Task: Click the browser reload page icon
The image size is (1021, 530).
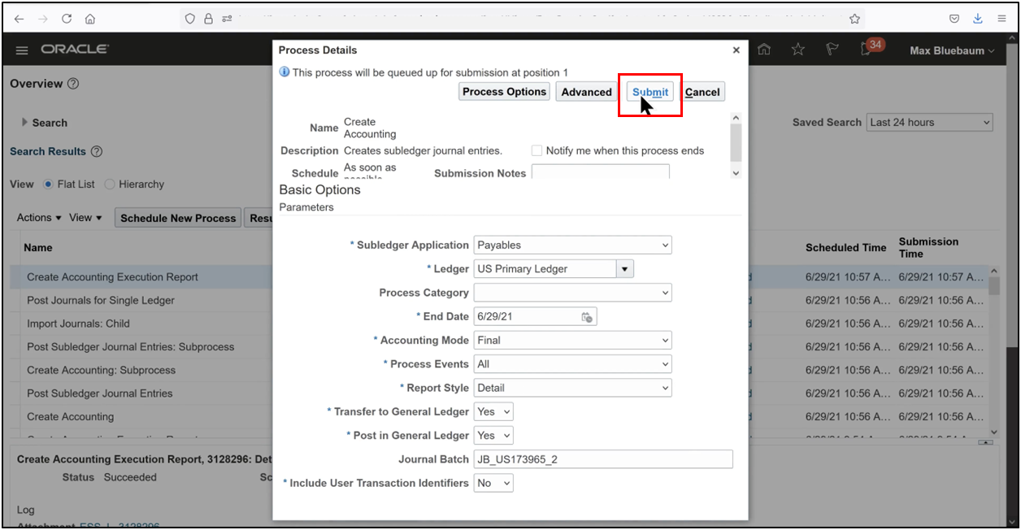Action: click(67, 18)
